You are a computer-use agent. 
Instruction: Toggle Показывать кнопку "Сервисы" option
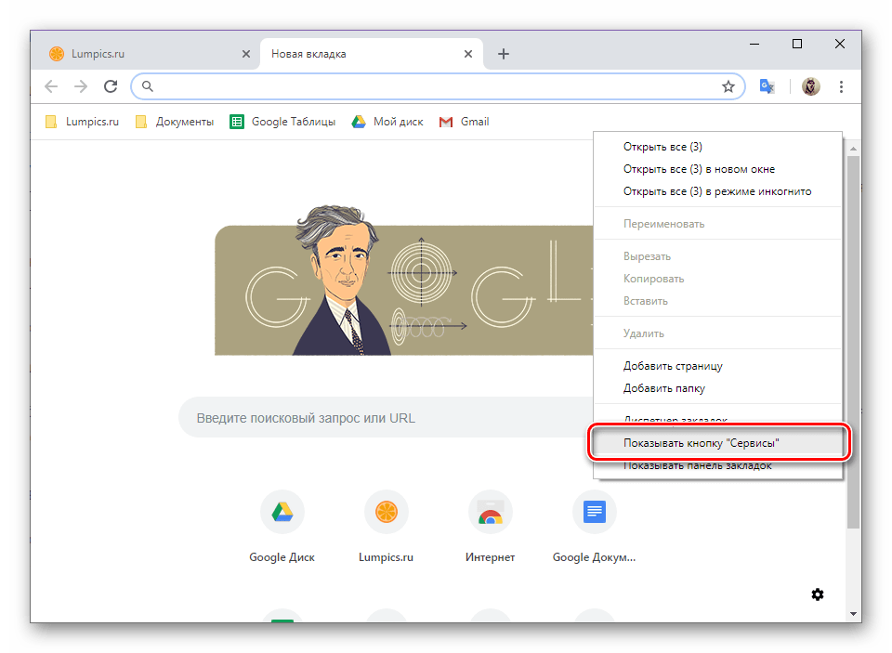point(702,444)
